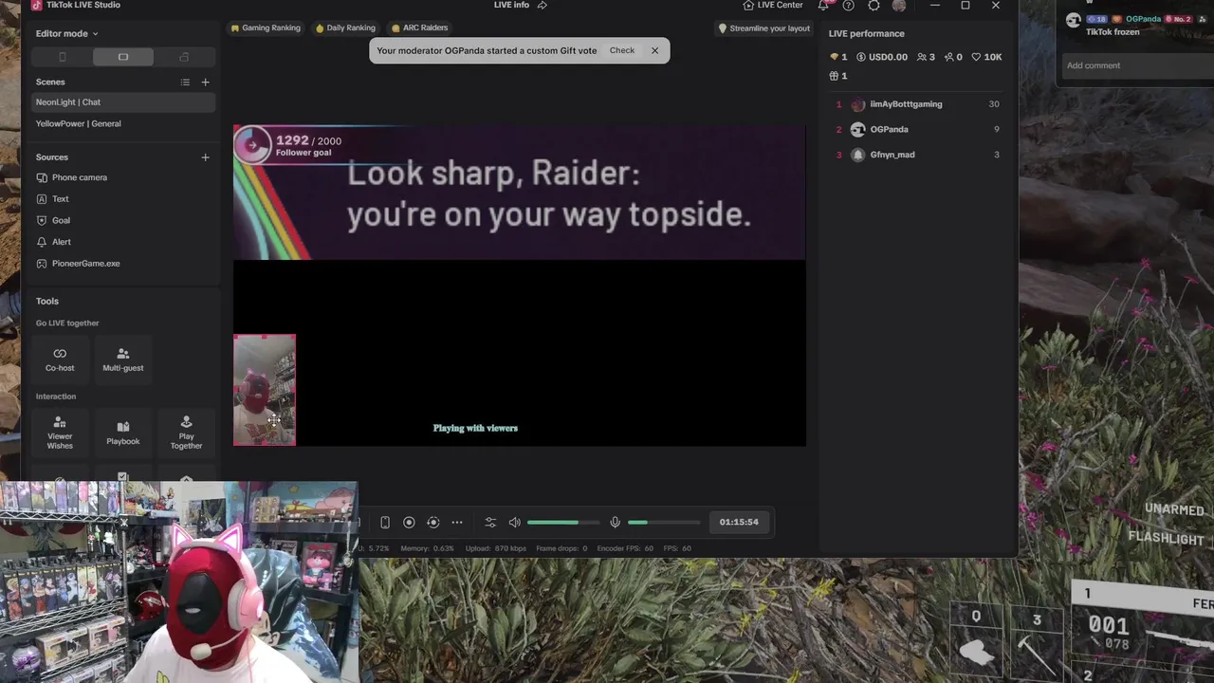Select the NeonLight | Chat scene
The width and height of the screenshot is (1214, 683).
[122, 102]
